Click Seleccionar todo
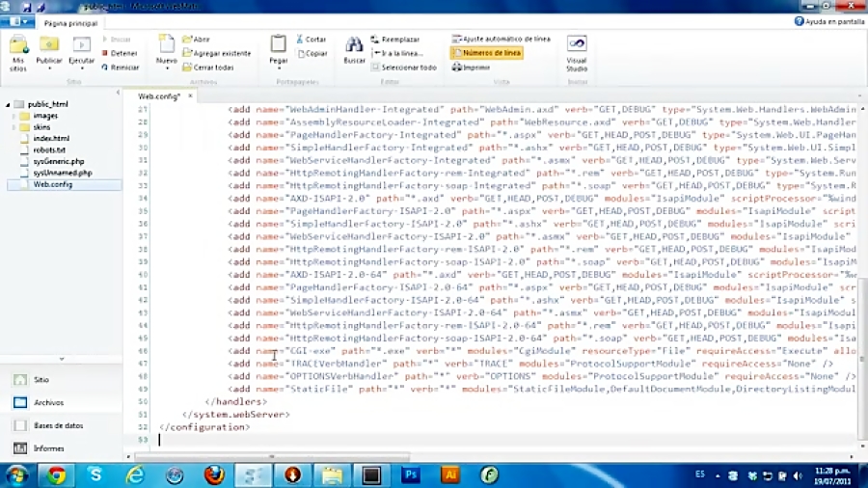This screenshot has height=488, width=868. pos(403,68)
